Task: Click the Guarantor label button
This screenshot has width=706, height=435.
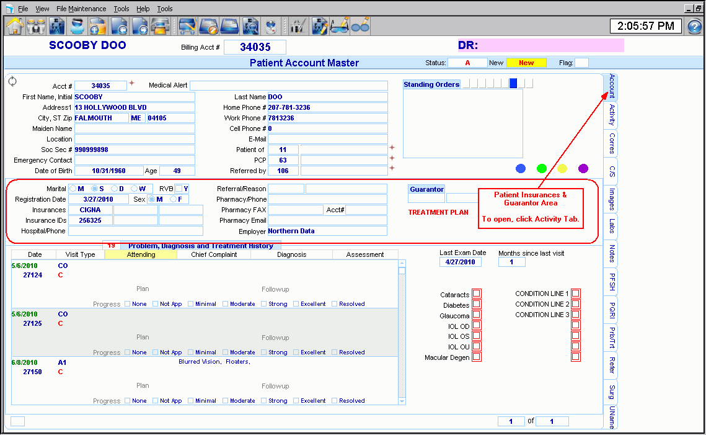Action: point(426,189)
